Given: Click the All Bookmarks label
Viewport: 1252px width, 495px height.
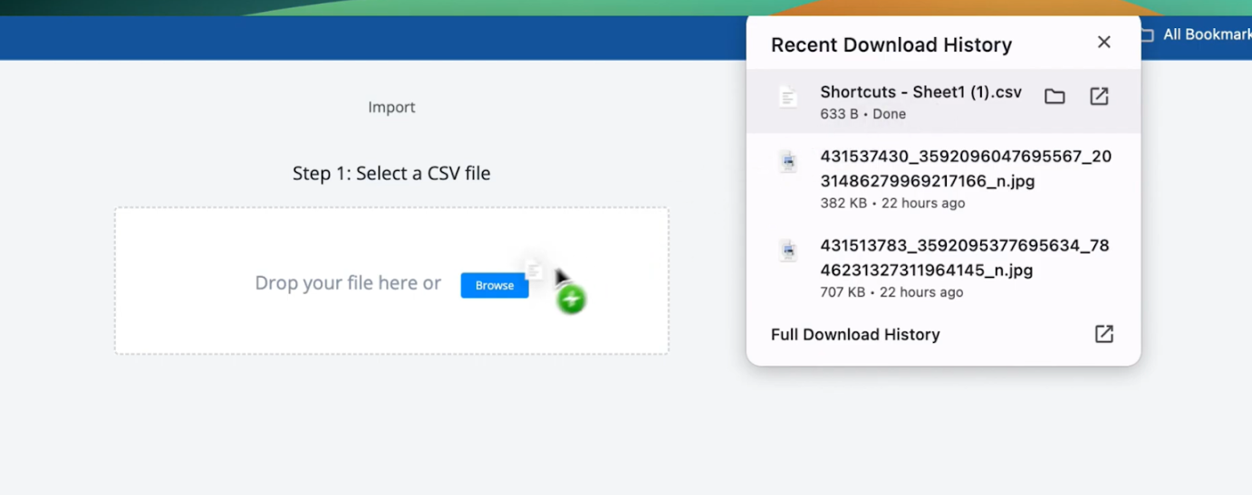Looking at the screenshot, I should click(1206, 34).
